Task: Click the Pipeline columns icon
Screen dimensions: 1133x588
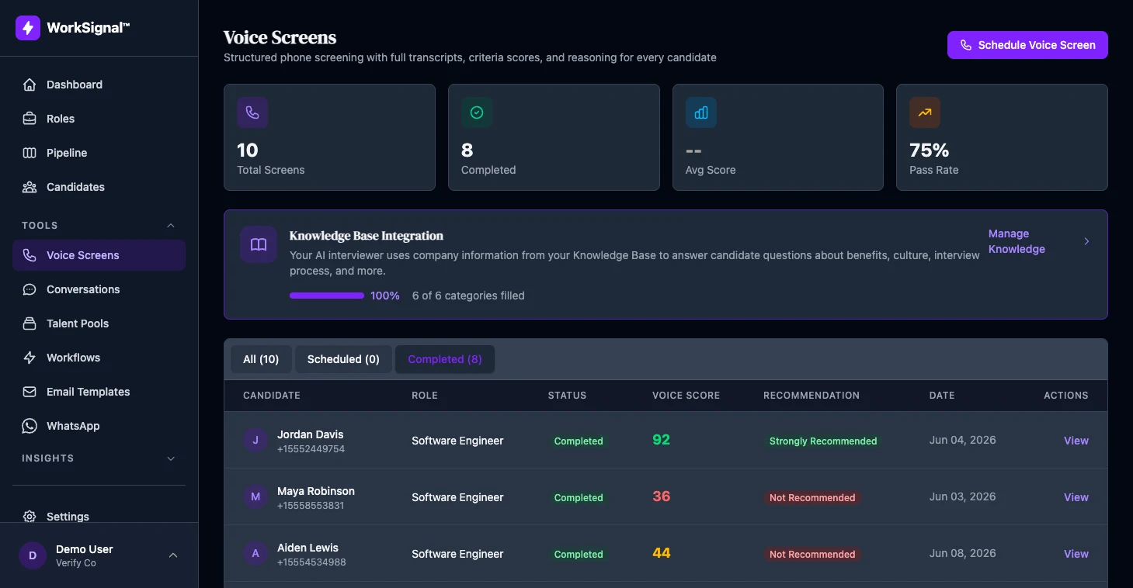Action: 30,153
